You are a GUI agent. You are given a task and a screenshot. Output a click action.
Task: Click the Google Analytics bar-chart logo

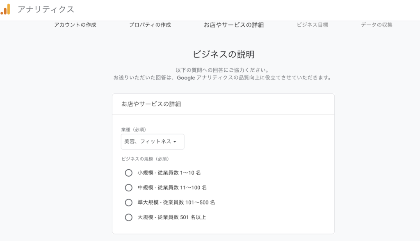pyautogui.click(x=5, y=9)
